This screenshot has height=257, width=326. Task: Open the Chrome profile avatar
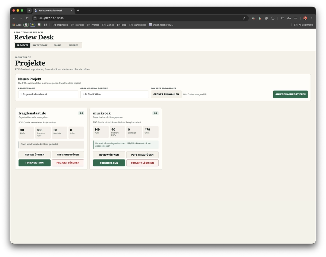(305, 18)
